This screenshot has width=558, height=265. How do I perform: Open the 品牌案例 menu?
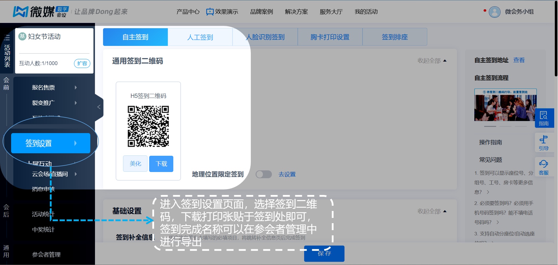[262, 12]
